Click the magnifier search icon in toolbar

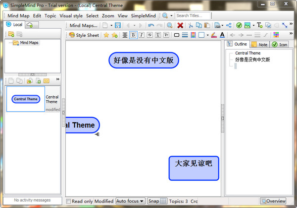coord(170,25)
